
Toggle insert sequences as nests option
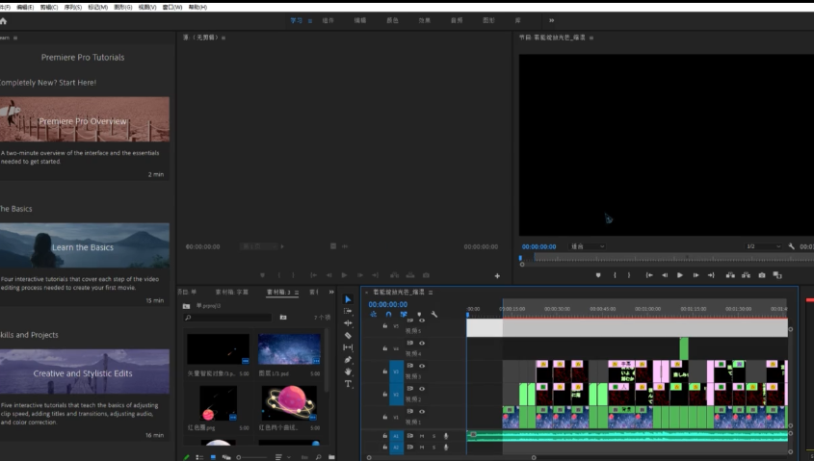[373, 315]
